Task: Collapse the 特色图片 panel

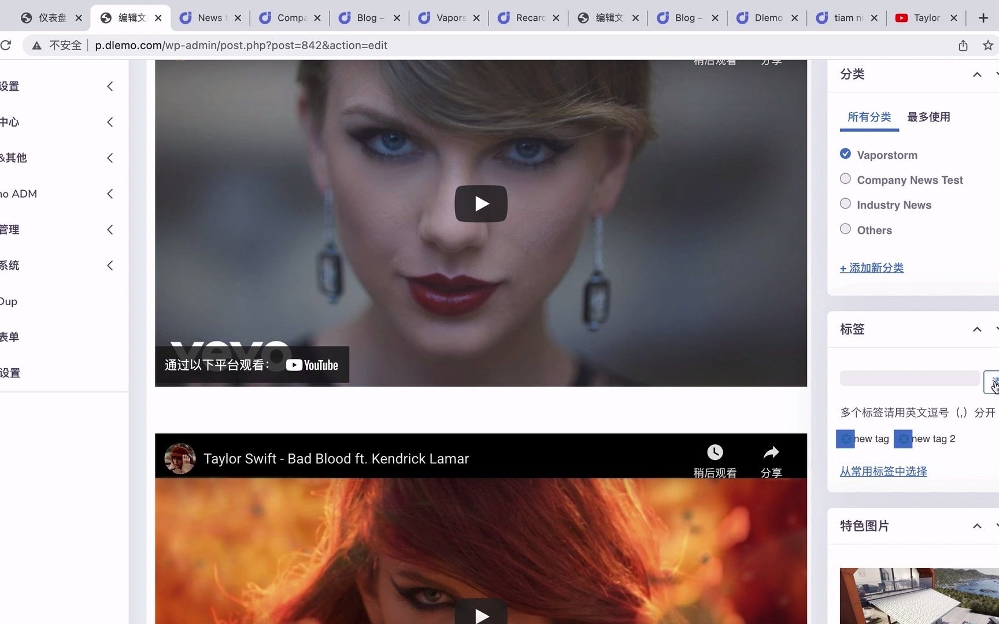Action: (977, 526)
